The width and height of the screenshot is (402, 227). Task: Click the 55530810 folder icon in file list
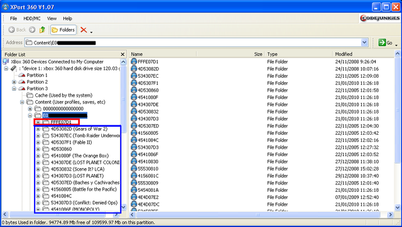pyautogui.click(x=134, y=169)
